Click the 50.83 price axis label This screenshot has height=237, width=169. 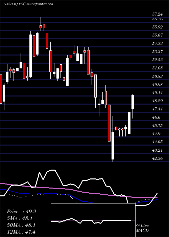[x=157, y=76]
